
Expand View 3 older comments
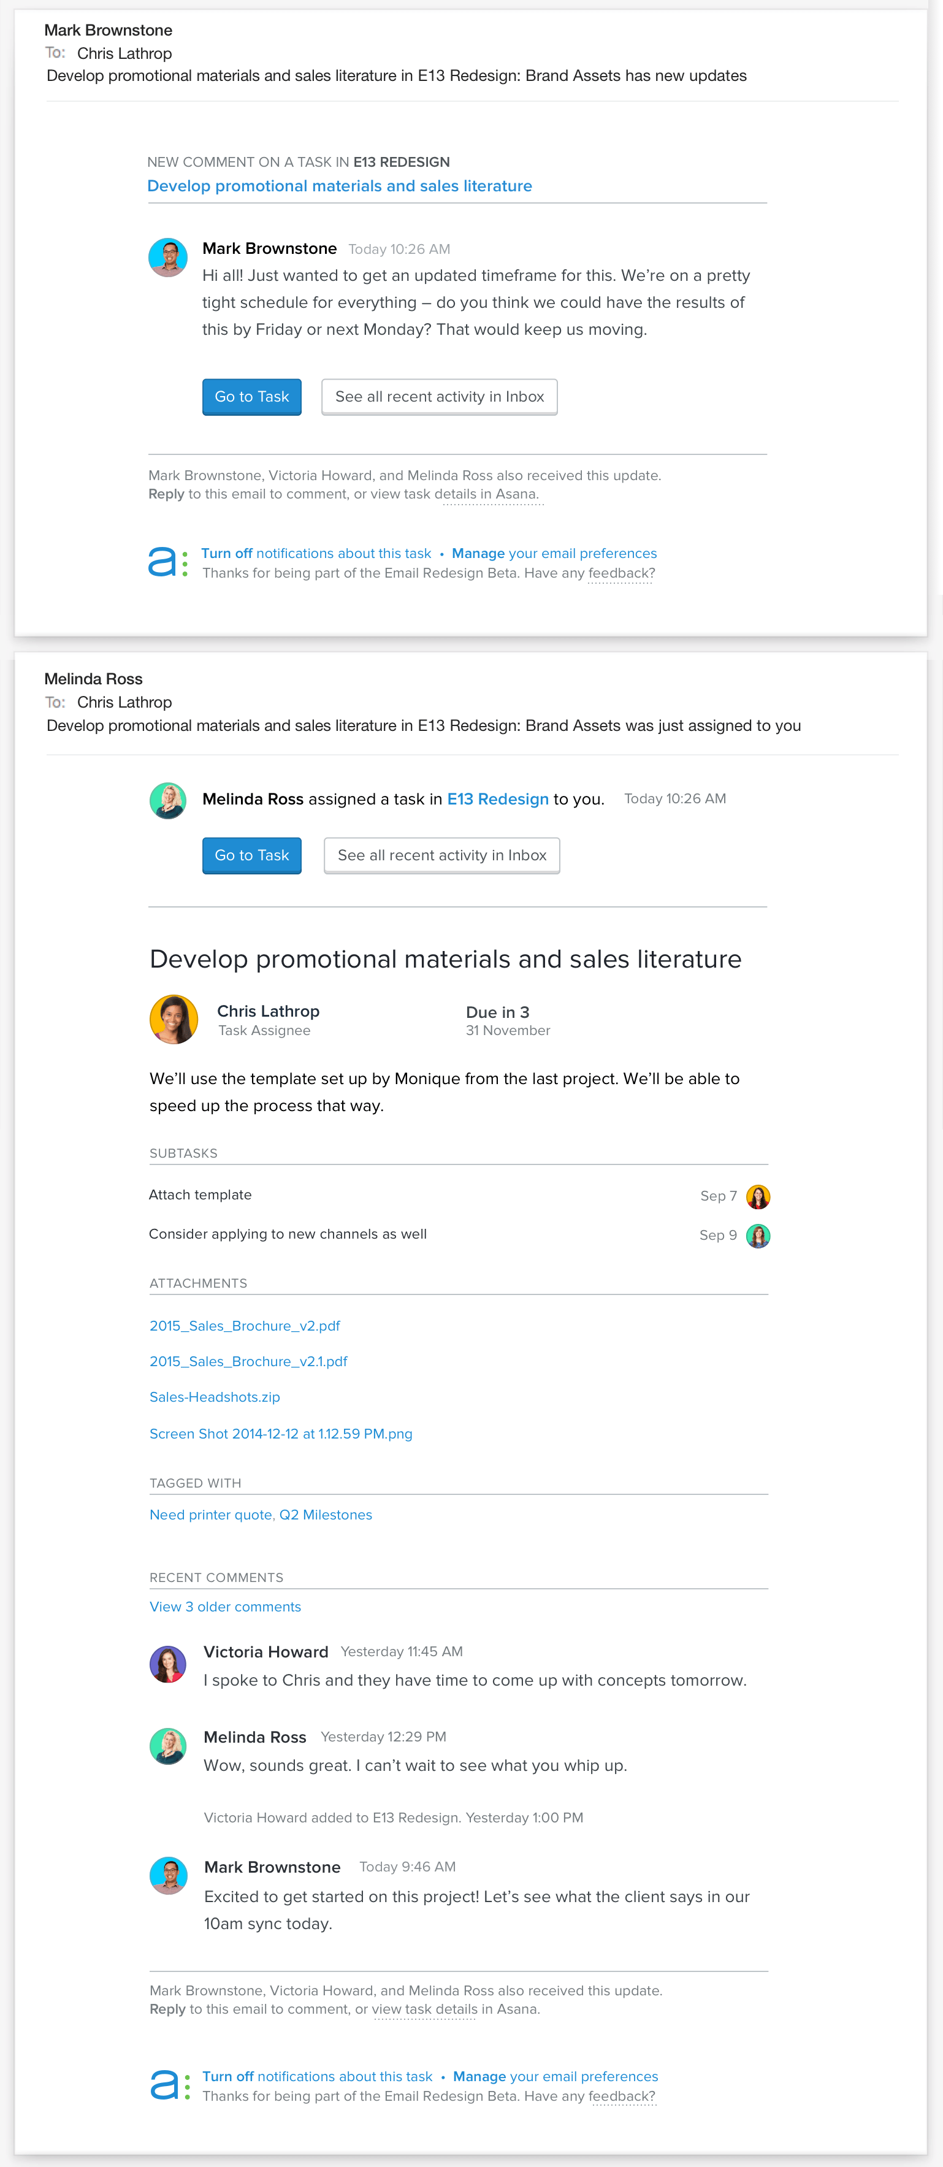coord(224,1607)
